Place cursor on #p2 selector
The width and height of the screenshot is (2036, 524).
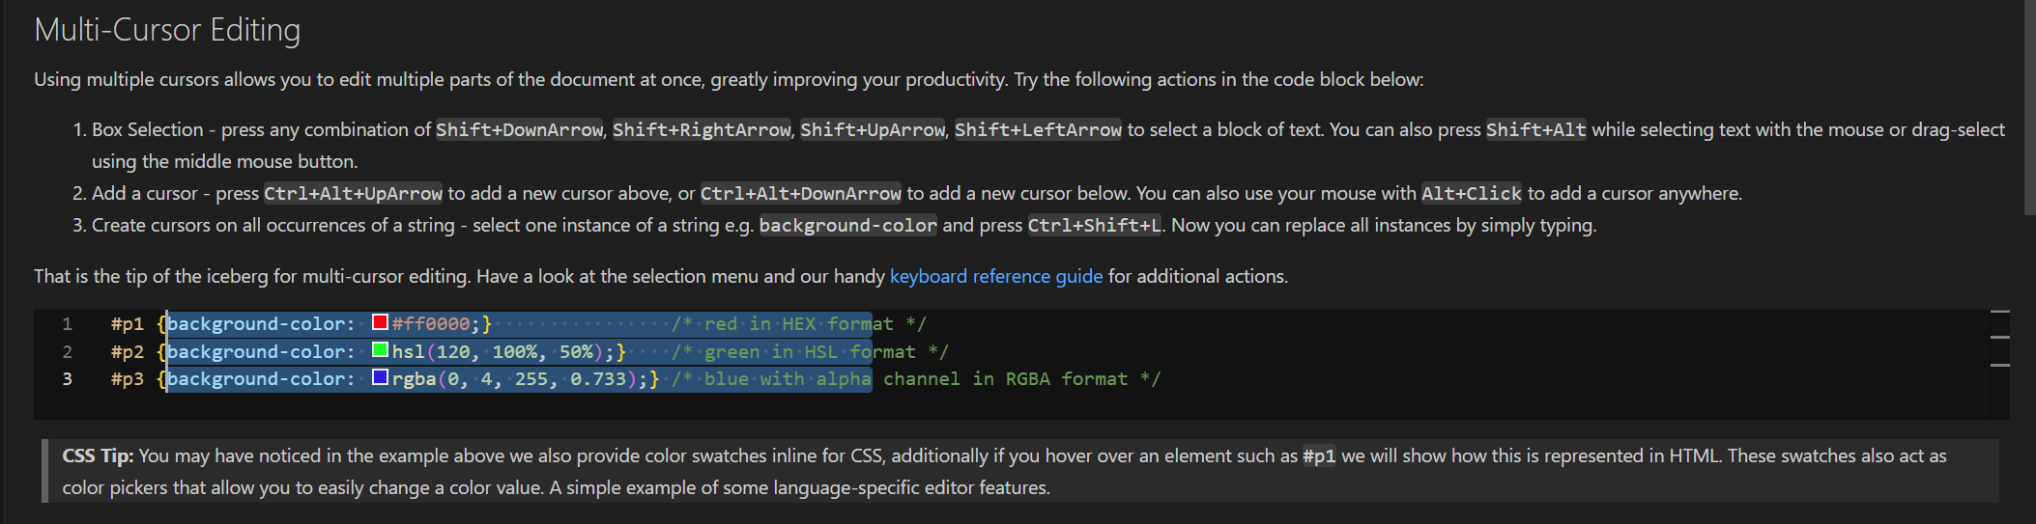(x=128, y=352)
